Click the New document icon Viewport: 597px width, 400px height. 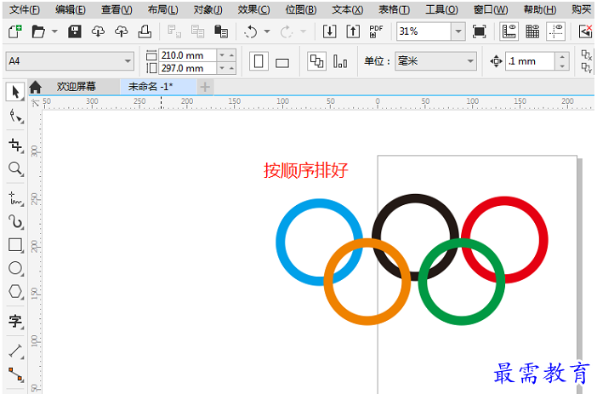pyautogui.click(x=14, y=31)
